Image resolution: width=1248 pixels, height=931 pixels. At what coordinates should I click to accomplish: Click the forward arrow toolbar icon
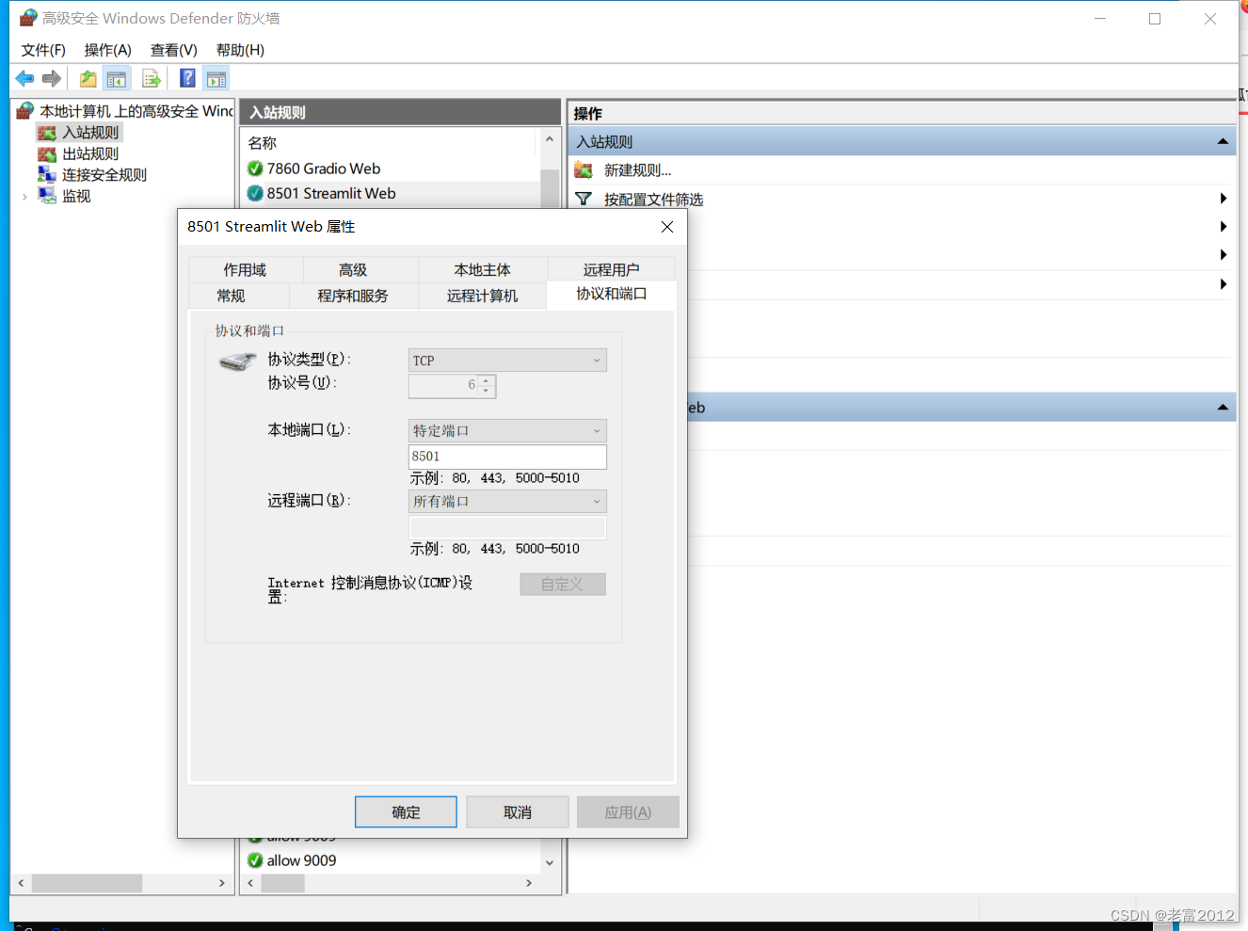click(x=52, y=79)
